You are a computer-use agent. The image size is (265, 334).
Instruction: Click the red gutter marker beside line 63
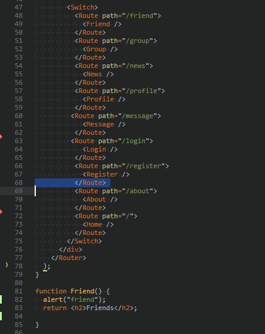1,137
